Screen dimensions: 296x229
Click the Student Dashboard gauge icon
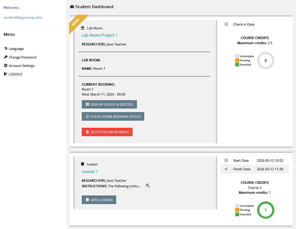tap(72, 7)
